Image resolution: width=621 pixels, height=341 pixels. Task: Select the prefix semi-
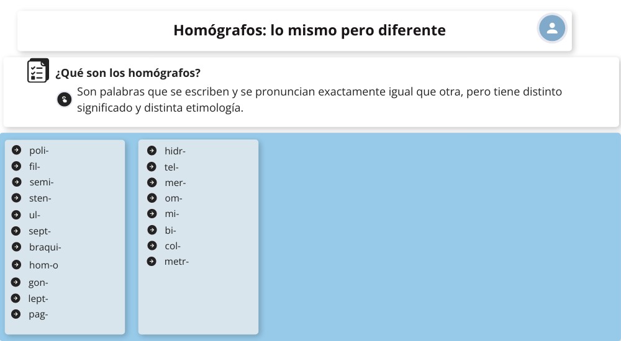[x=41, y=182]
